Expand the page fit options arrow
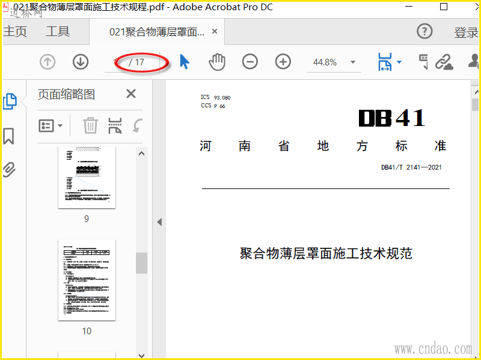481x360 pixels. [x=399, y=62]
